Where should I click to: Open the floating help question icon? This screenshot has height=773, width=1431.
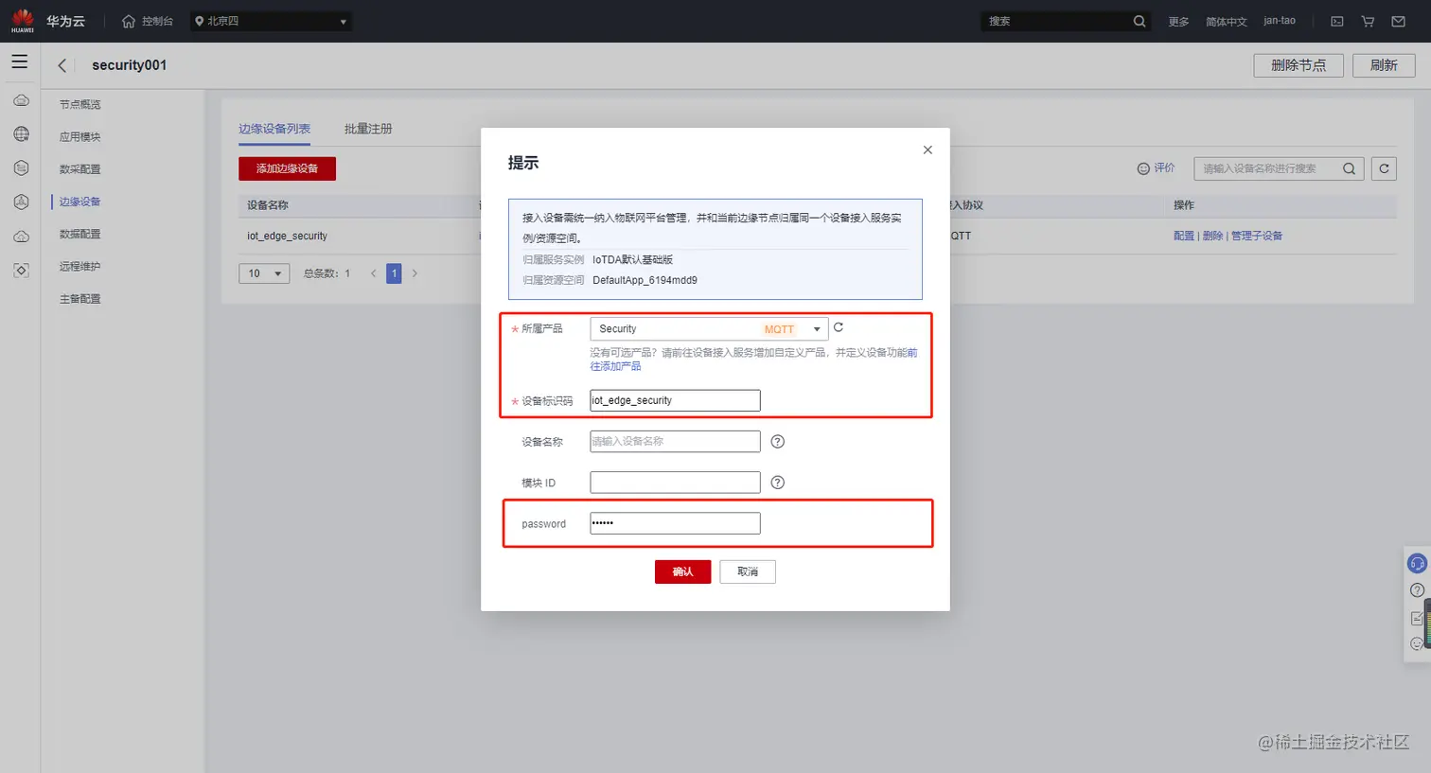pos(1417,590)
